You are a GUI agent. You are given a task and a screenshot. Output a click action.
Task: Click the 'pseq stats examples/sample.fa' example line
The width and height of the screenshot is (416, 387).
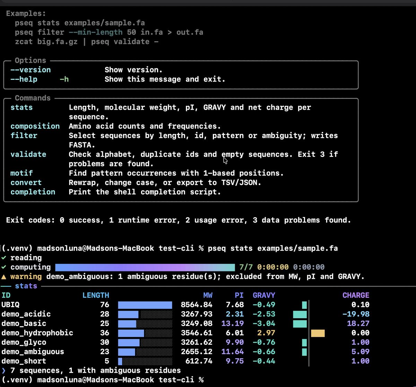80,23
